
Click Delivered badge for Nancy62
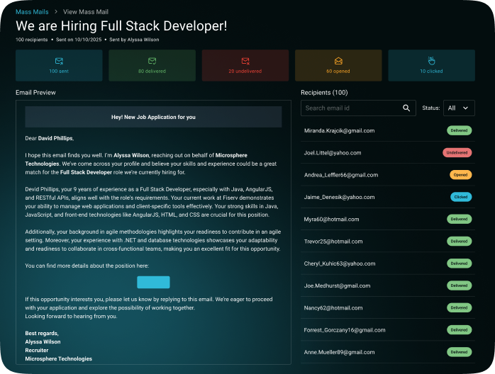(460, 308)
